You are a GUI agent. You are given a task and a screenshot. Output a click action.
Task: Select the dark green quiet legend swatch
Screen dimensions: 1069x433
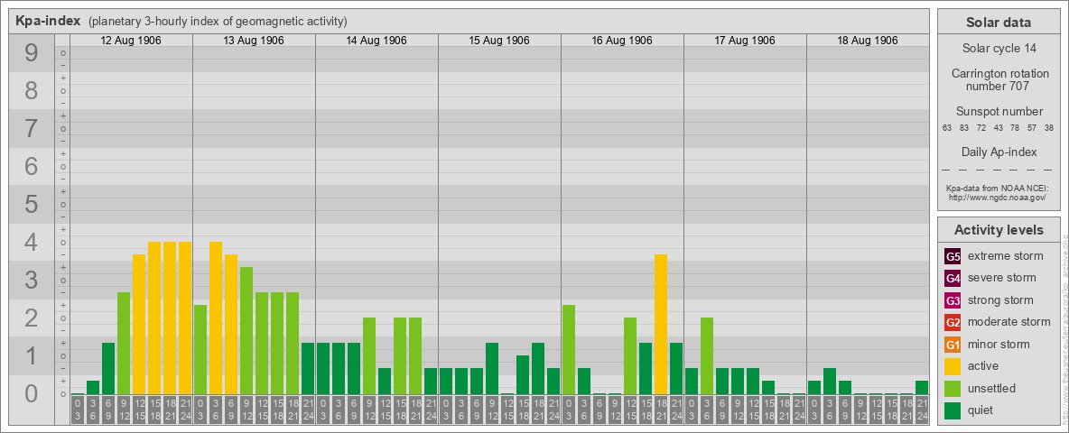pos(953,410)
